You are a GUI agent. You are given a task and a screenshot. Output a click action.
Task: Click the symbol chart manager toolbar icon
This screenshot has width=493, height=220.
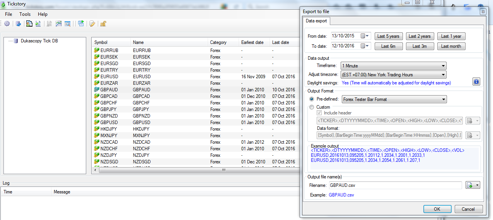click(29, 24)
